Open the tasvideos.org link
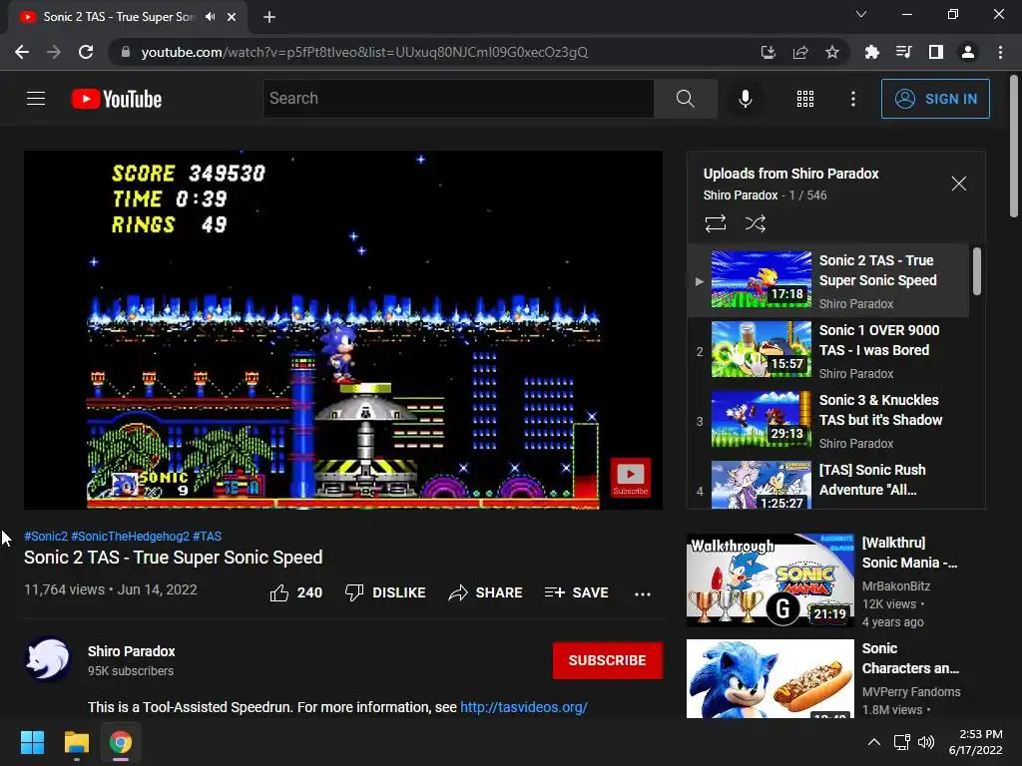Viewport: 1022px width, 766px height. 524,707
